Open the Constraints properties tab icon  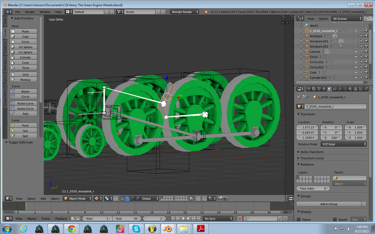tap(335, 89)
